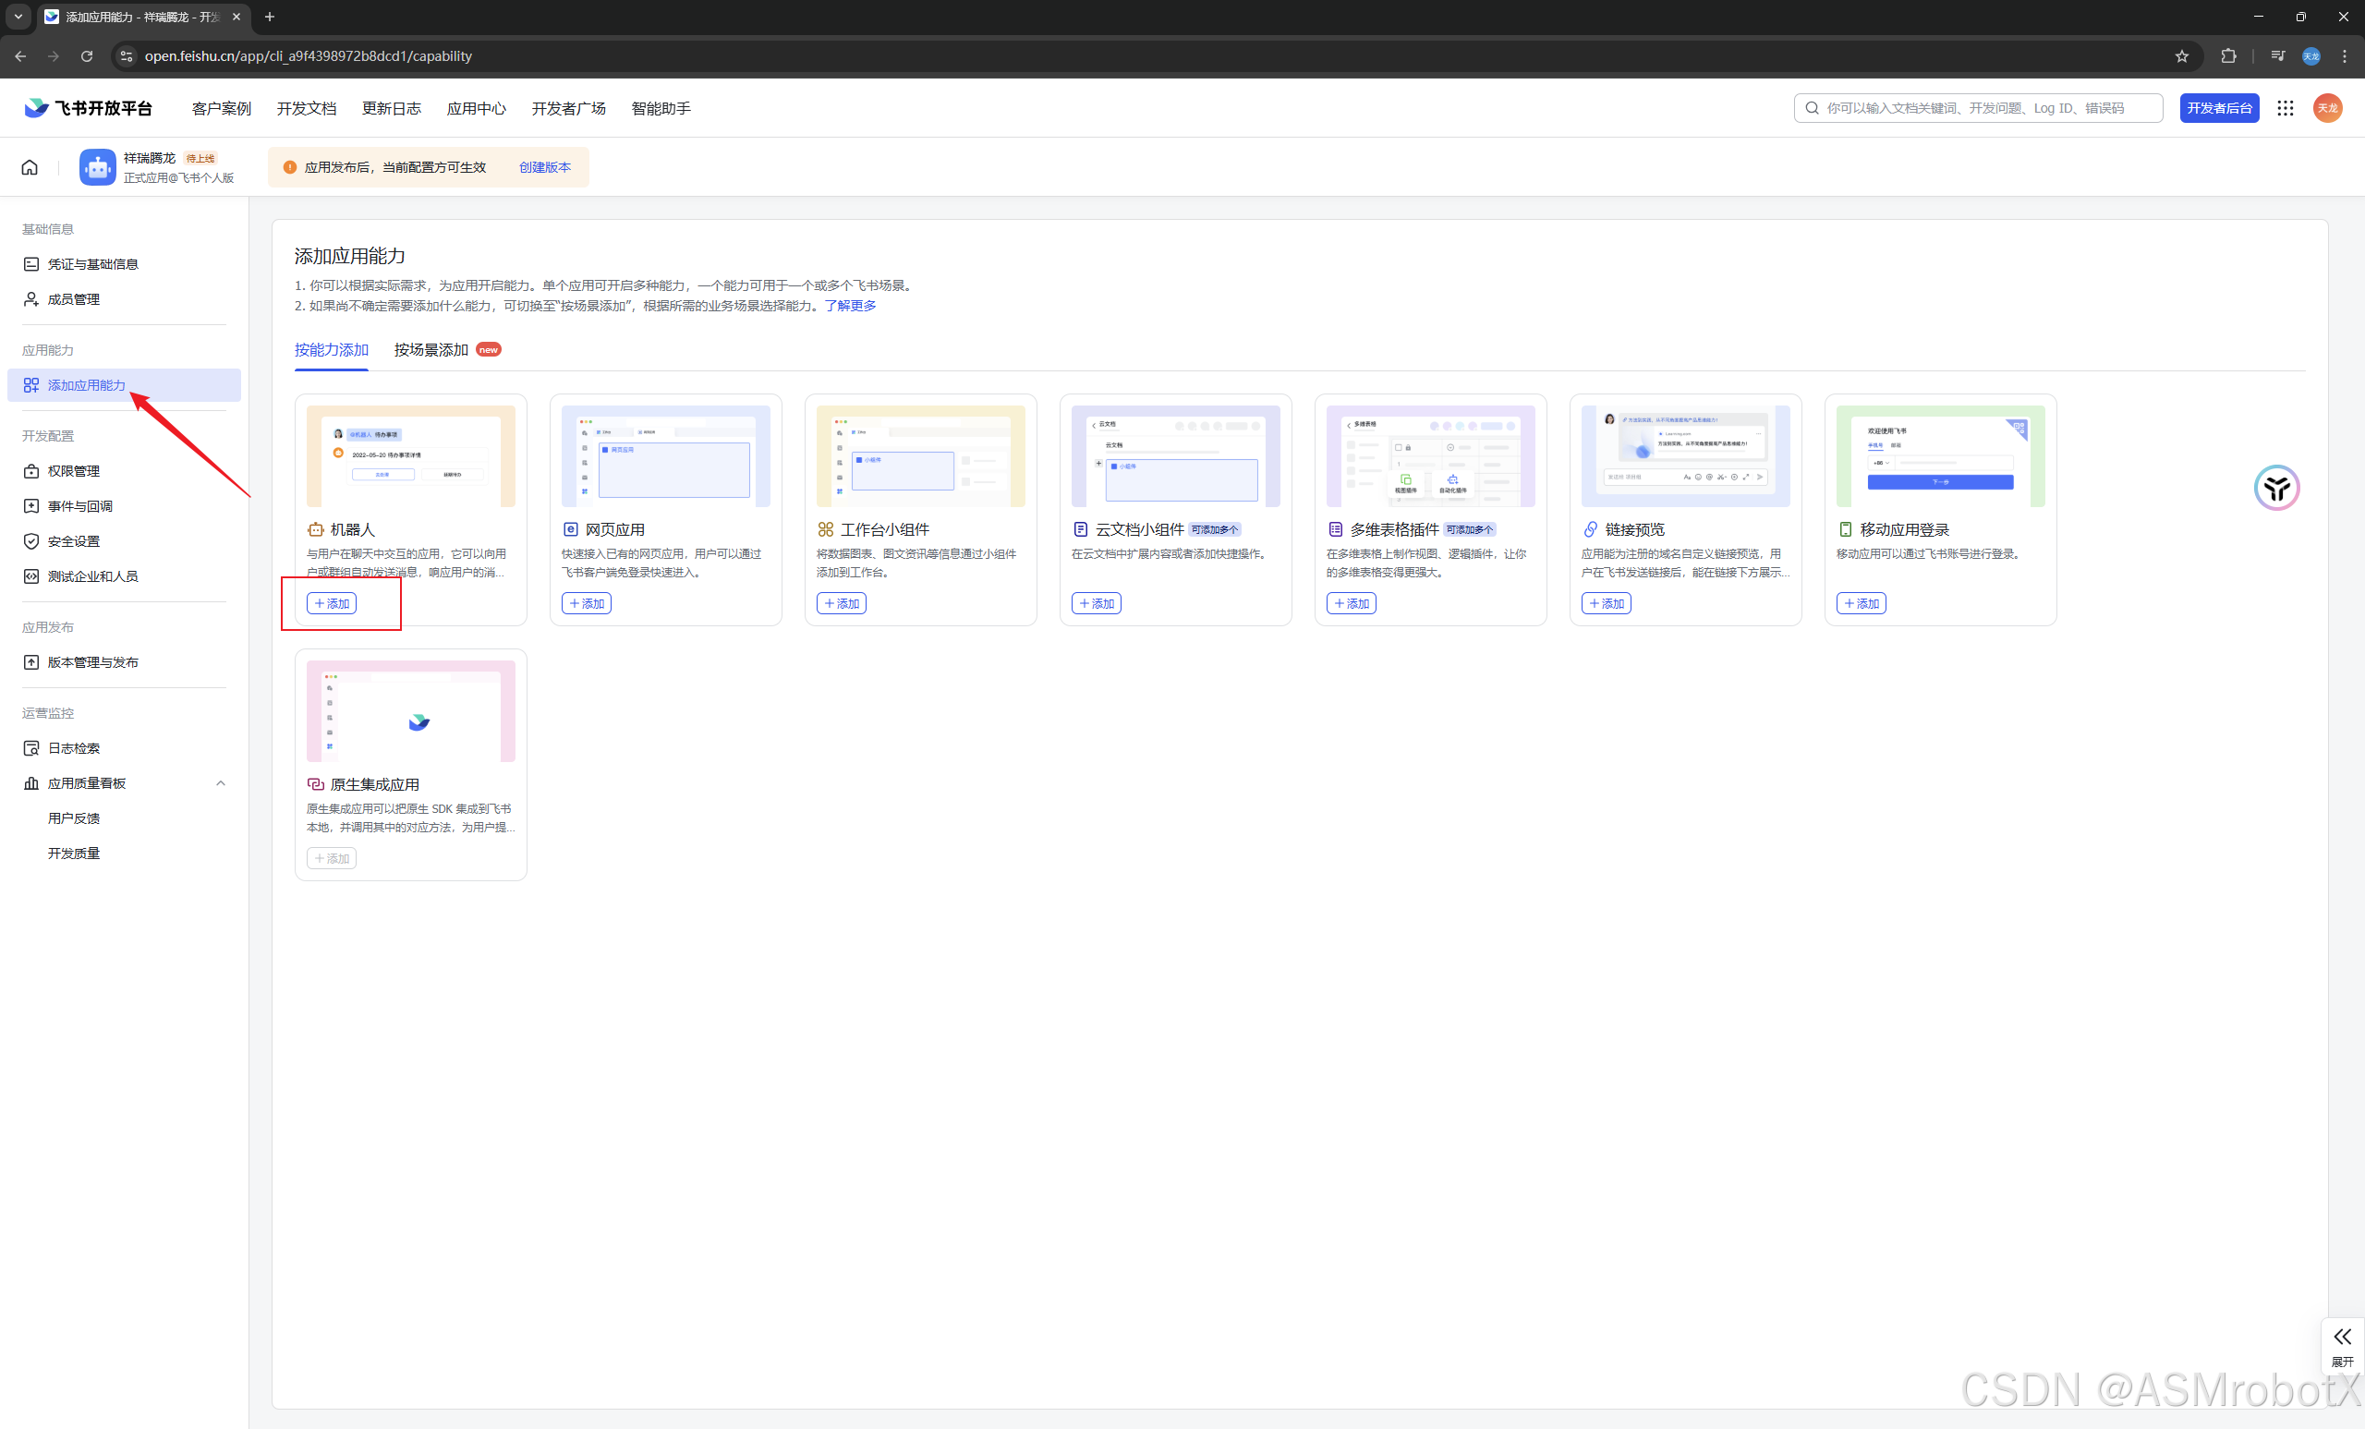The width and height of the screenshot is (2365, 1429).
Task: Click the home icon beside app name
Action: point(30,167)
